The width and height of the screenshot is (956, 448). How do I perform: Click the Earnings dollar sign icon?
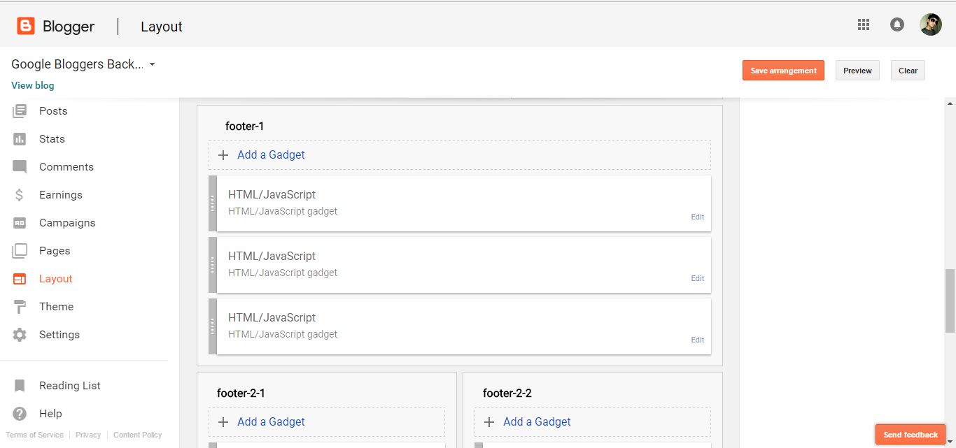click(20, 195)
